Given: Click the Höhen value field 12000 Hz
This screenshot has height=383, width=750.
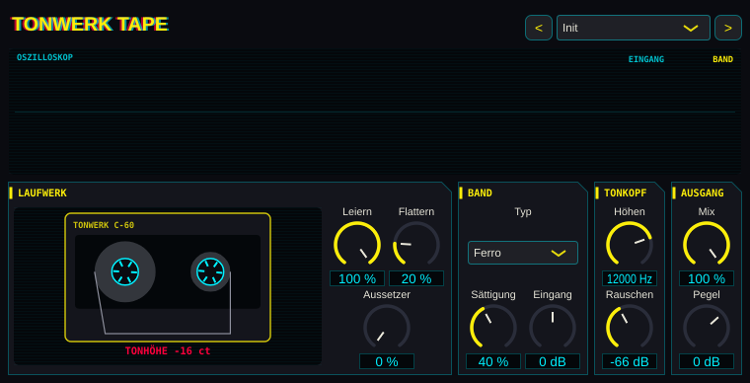Looking at the screenshot, I should pyautogui.click(x=630, y=278).
